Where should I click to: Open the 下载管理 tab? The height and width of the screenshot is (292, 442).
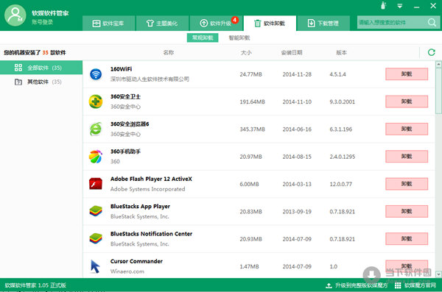click(323, 23)
